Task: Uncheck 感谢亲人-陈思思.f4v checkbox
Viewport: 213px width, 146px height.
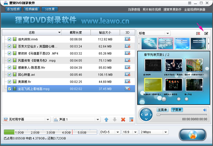Action: pyautogui.click(x=9, y=67)
